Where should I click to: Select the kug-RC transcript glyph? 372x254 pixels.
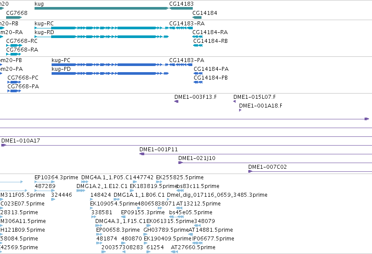[101, 28]
